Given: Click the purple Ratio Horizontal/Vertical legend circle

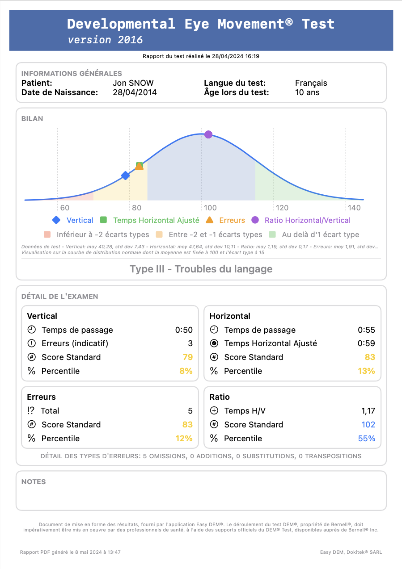Looking at the screenshot, I should click(255, 220).
